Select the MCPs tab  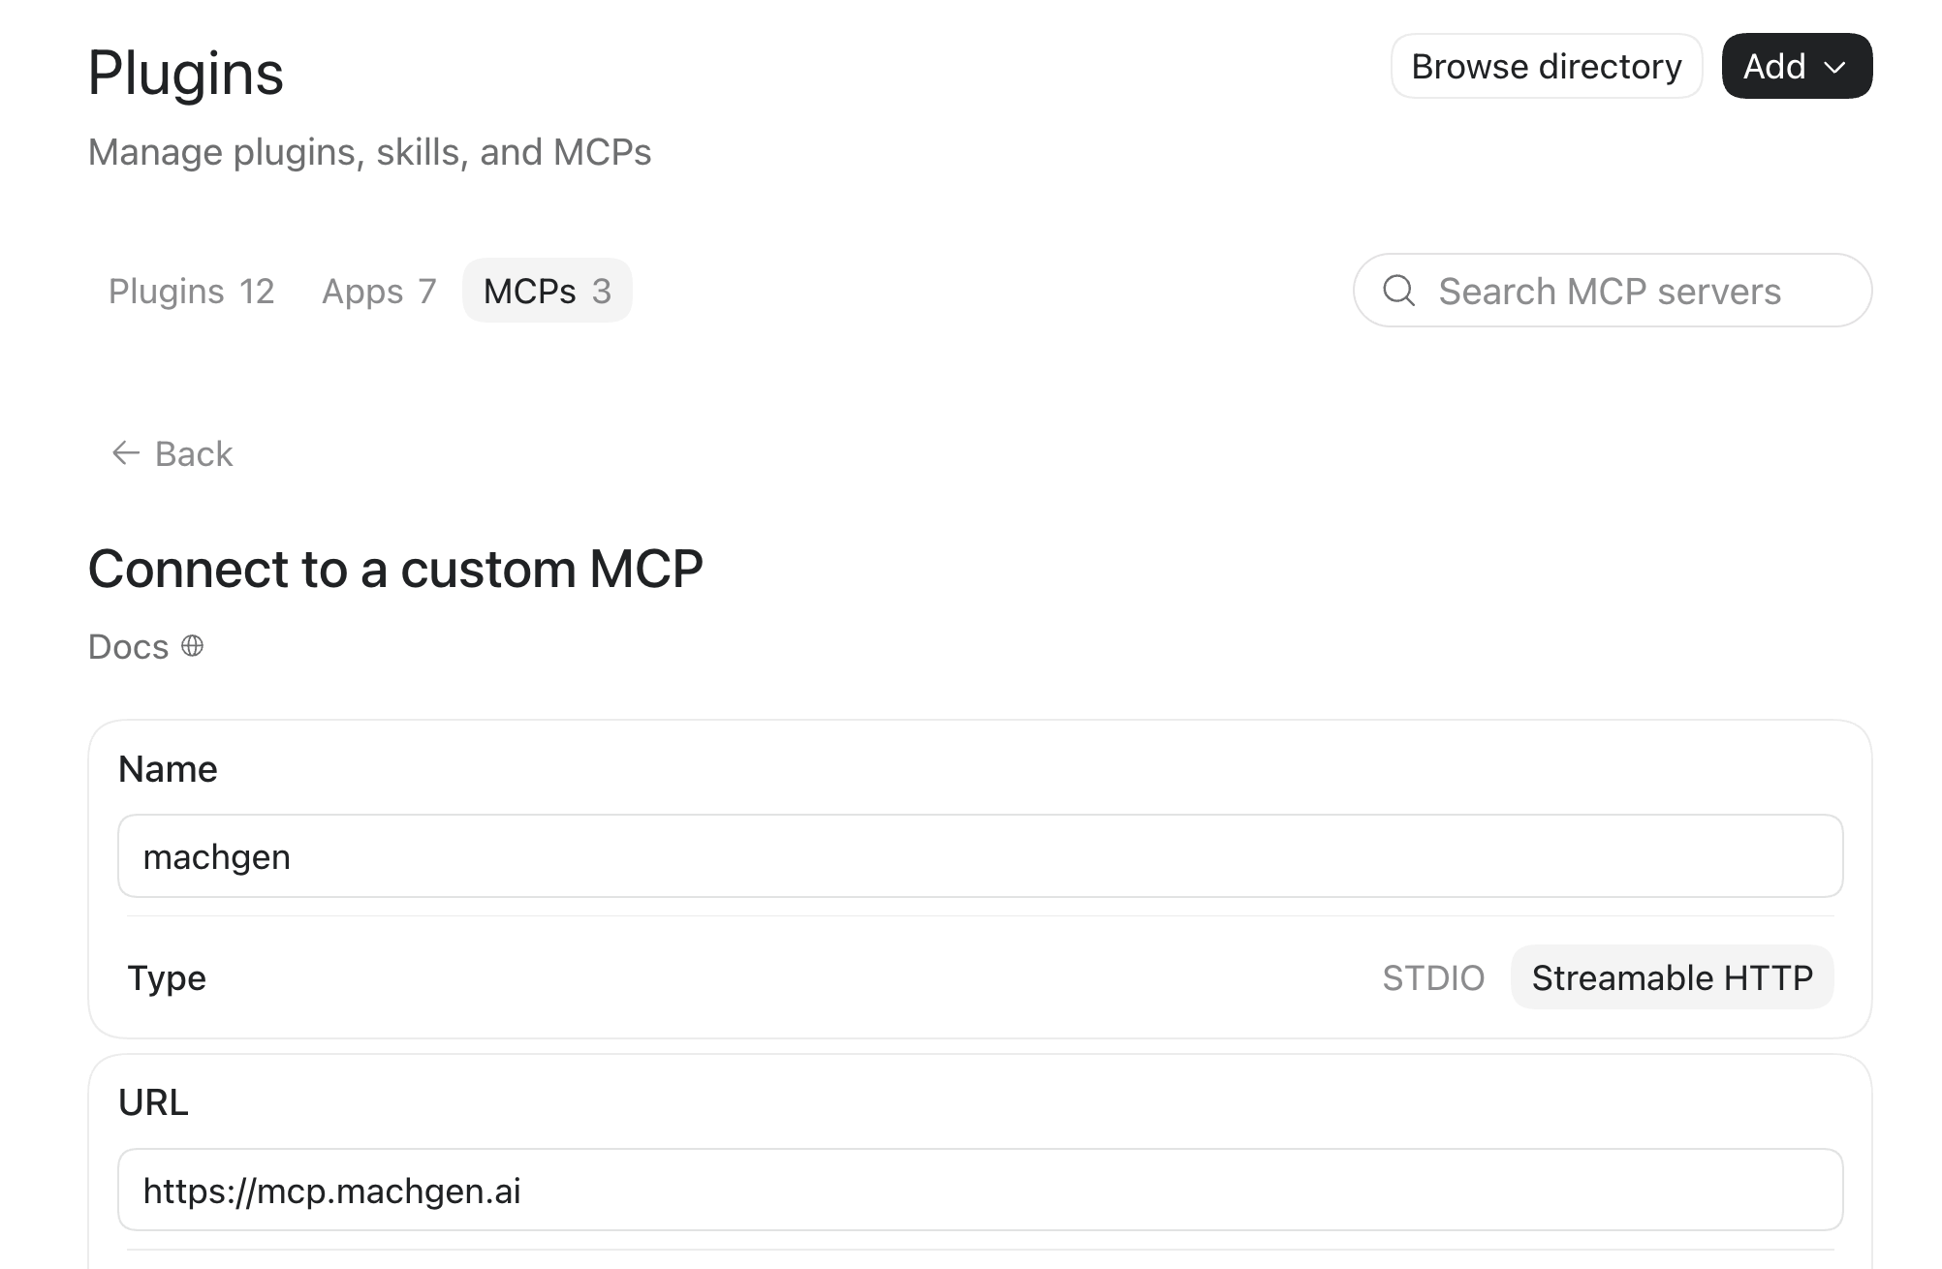pos(548,291)
